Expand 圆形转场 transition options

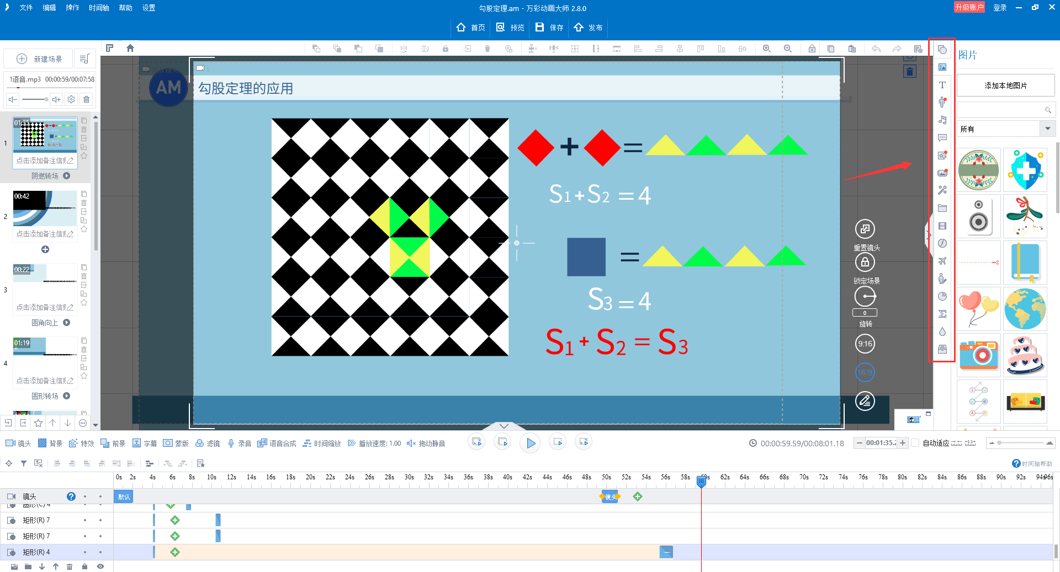(67, 396)
